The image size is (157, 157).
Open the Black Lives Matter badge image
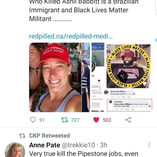[x=128, y=66]
